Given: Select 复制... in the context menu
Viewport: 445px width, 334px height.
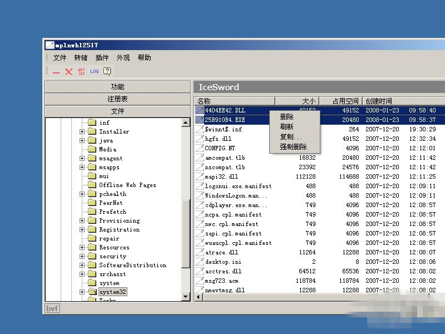Looking at the screenshot, I should click(291, 137).
